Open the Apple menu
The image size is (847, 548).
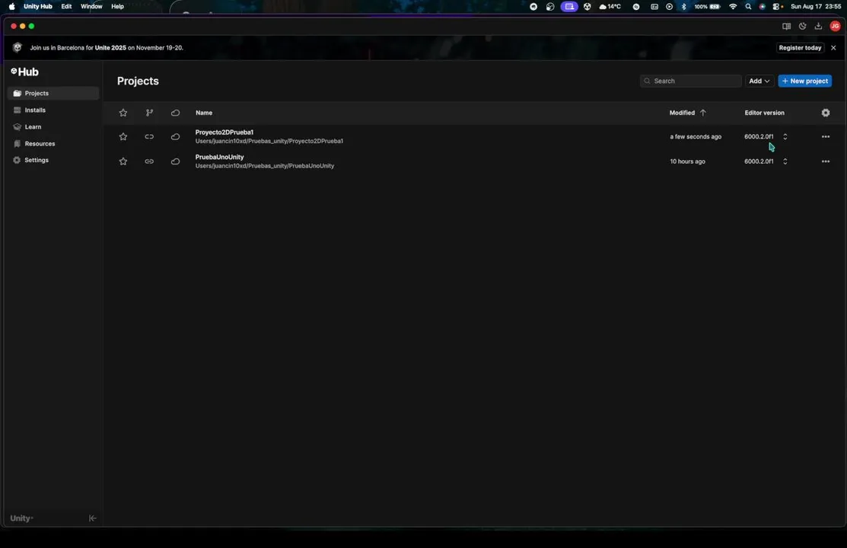point(12,7)
